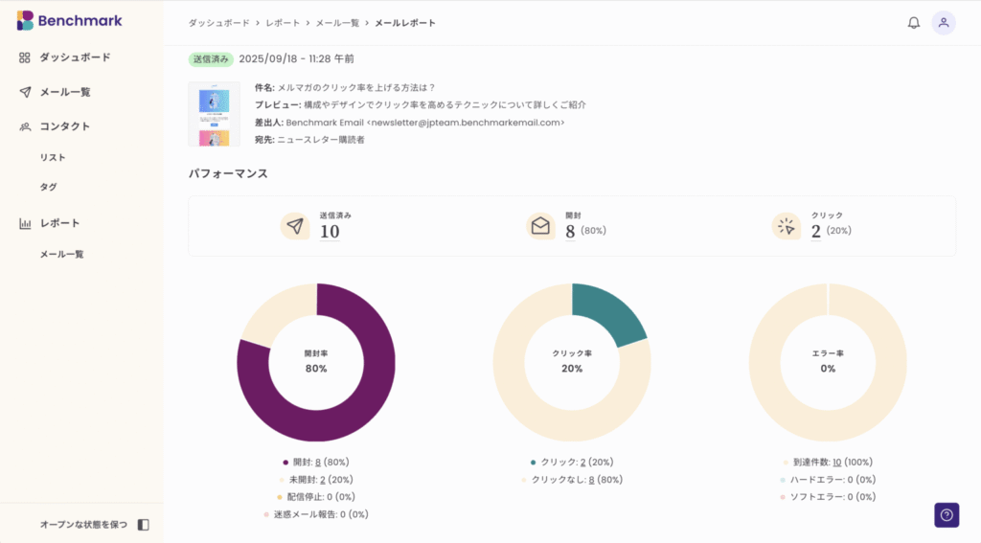
Task: Click the sidebar collapse panel icon
Action: point(144,525)
